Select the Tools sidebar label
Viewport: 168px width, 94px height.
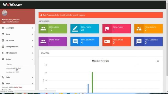coord(8,77)
